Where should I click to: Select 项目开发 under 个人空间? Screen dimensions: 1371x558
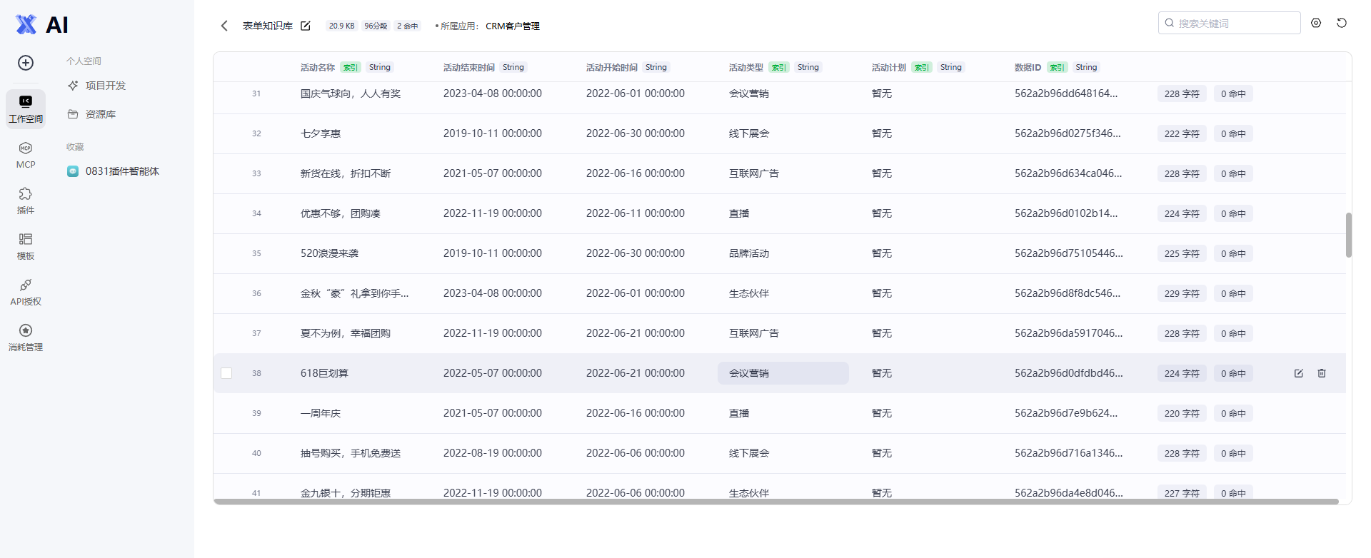(105, 86)
